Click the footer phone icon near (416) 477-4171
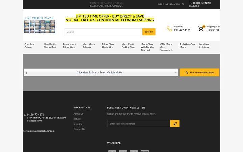Screen dimensions: 243x152 click(25, 115)
